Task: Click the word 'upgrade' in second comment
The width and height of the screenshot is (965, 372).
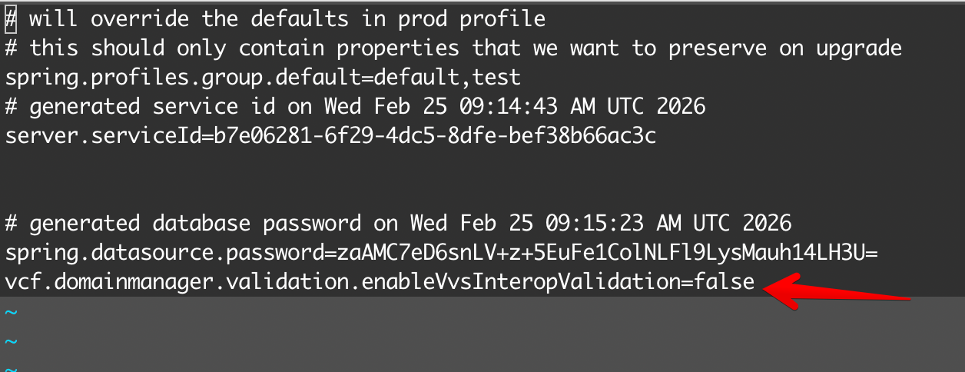Action: coord(853,48)
